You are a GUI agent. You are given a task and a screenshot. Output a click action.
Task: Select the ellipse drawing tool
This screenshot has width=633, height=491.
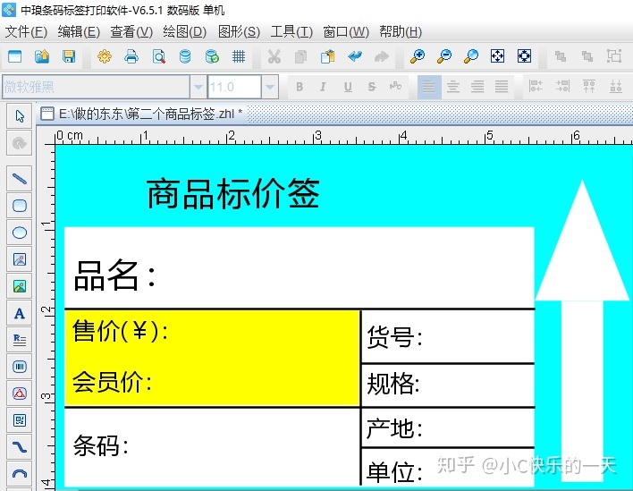20,233
